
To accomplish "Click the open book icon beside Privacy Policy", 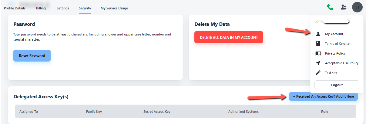I will 318,53.
